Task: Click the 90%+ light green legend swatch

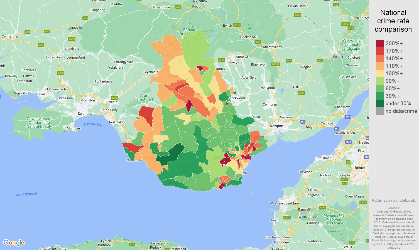Action: (380, 81)
